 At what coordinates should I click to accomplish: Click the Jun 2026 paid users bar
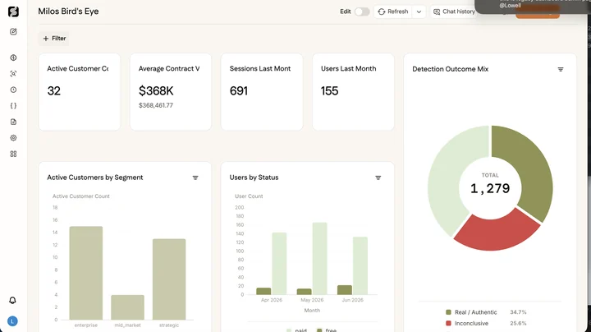point(360,265)
